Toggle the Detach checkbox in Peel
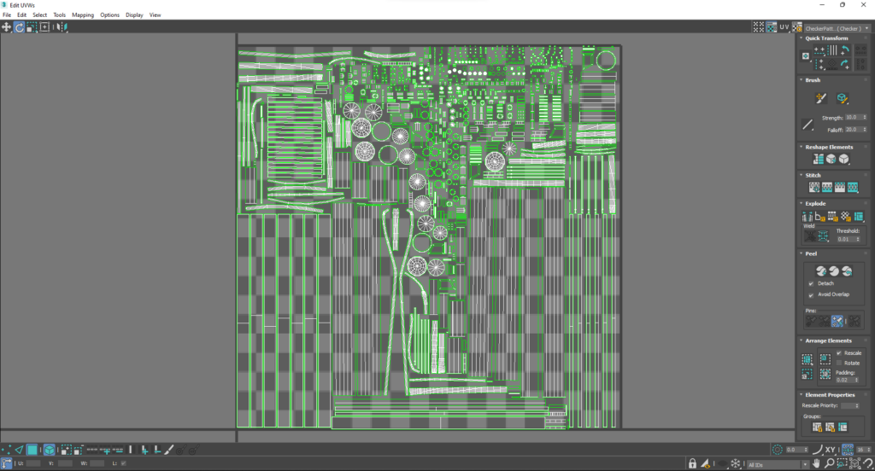 point(811,284)
